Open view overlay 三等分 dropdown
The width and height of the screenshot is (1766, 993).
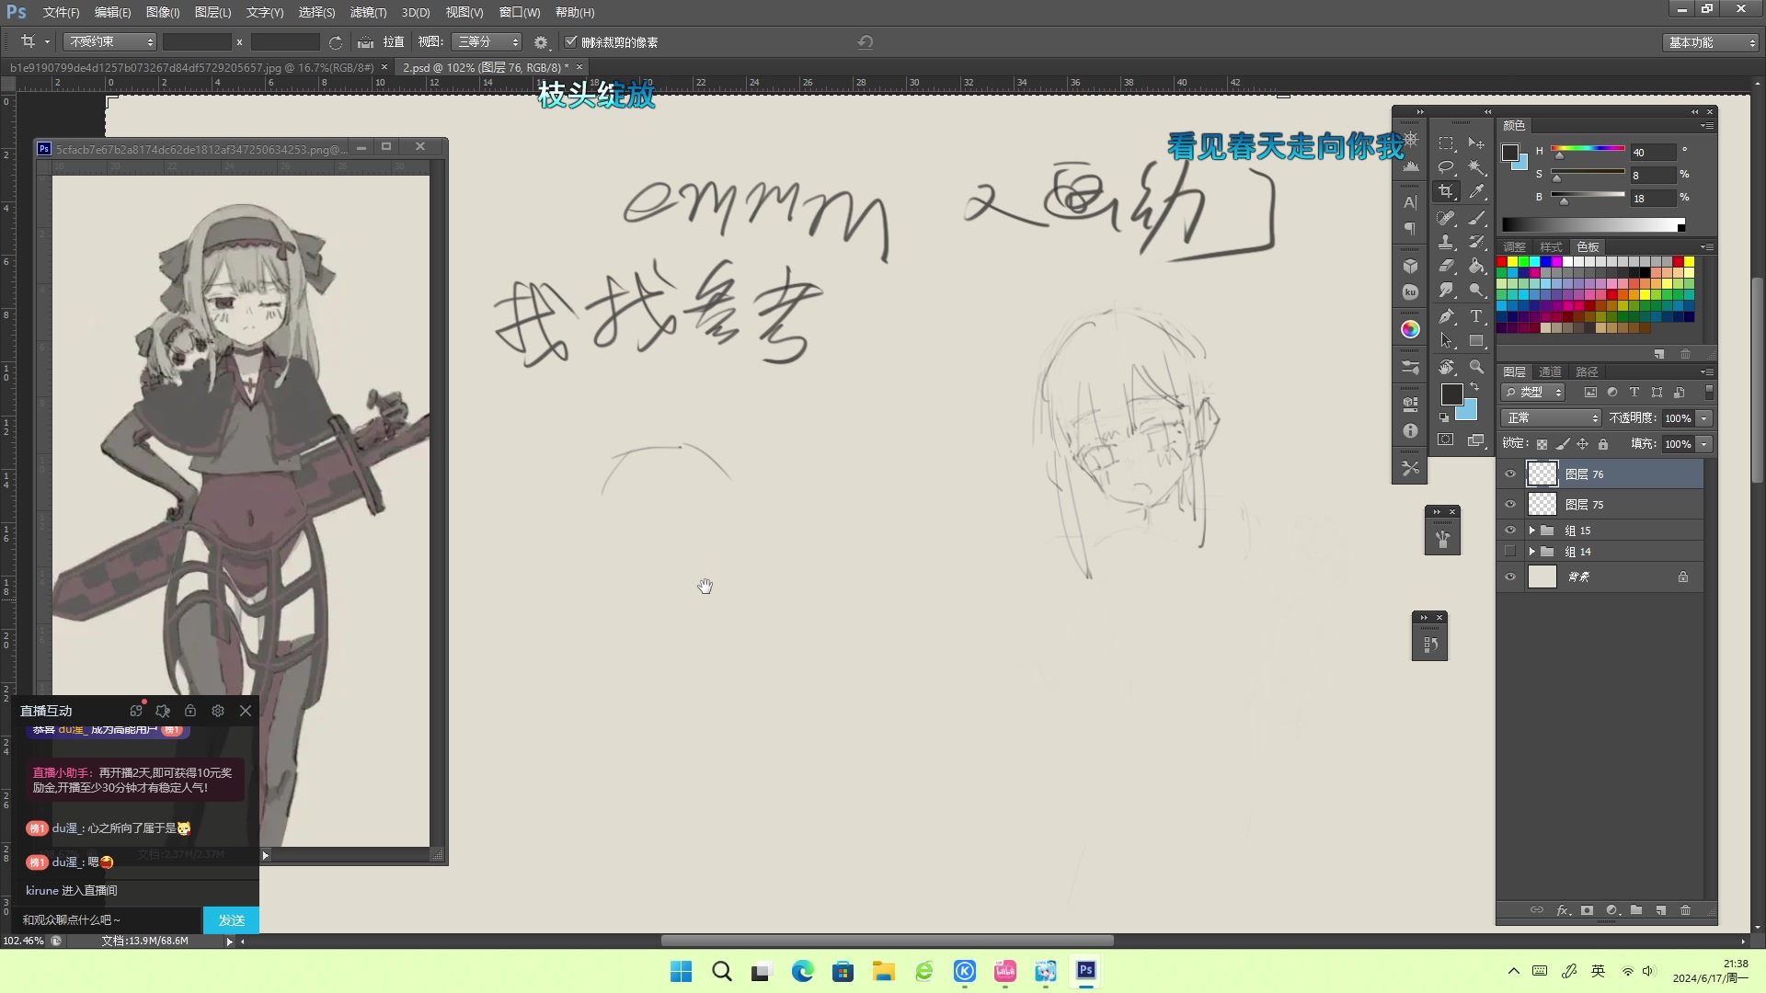(x=487, y=42)
